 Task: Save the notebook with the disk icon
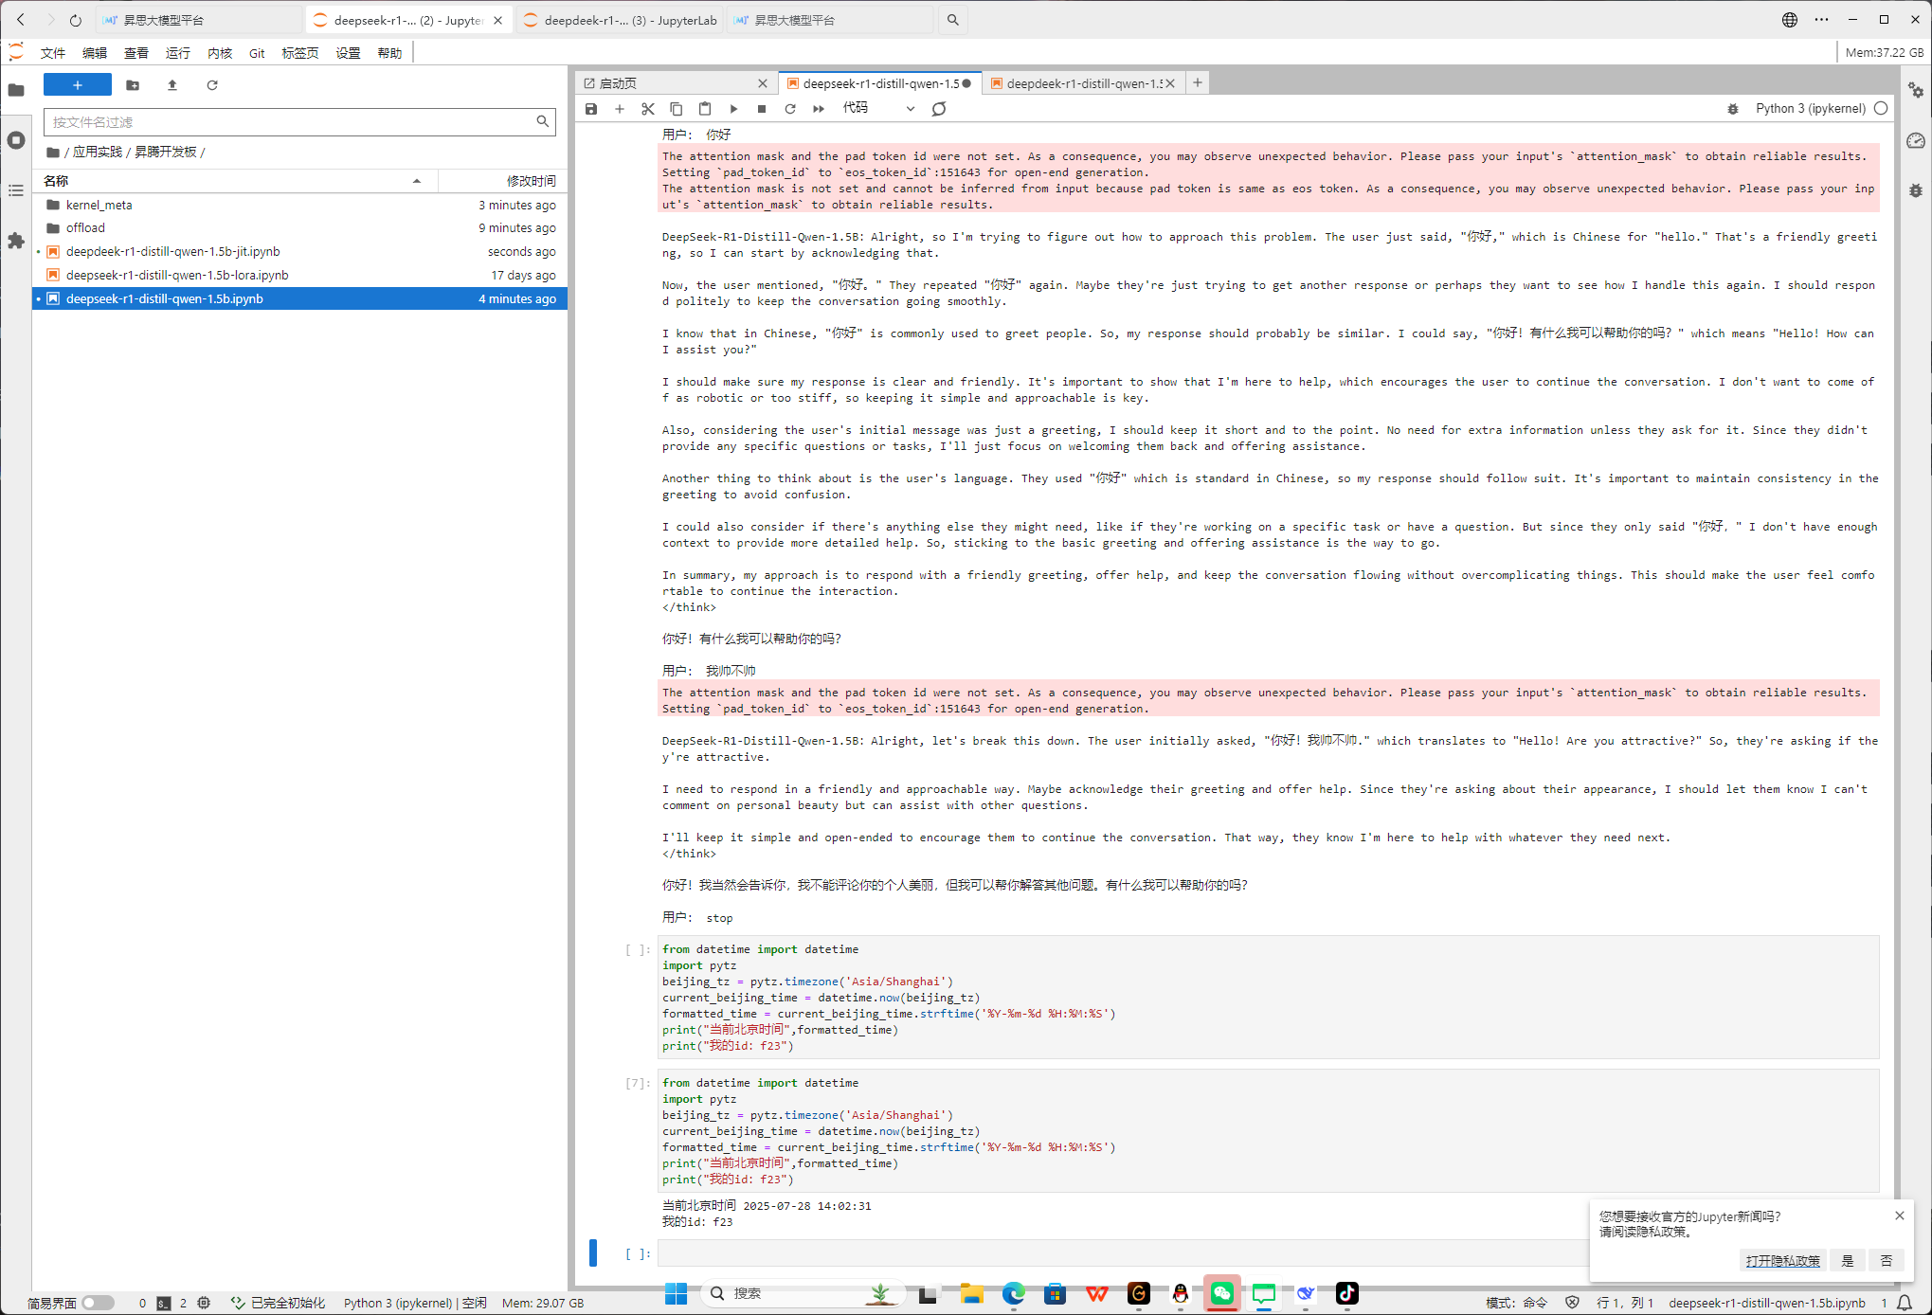591,109
